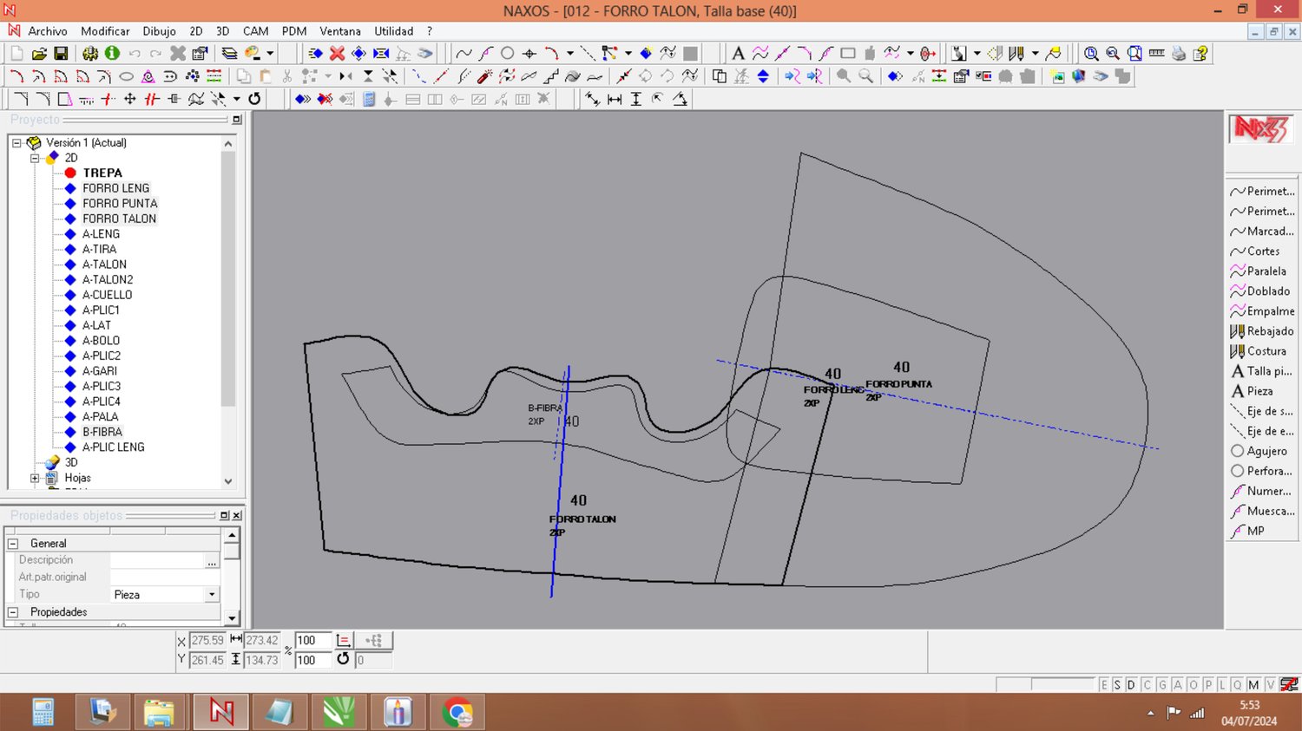Click the X scale percentage field
1302x731 pixels.
(x=312, y=641)
